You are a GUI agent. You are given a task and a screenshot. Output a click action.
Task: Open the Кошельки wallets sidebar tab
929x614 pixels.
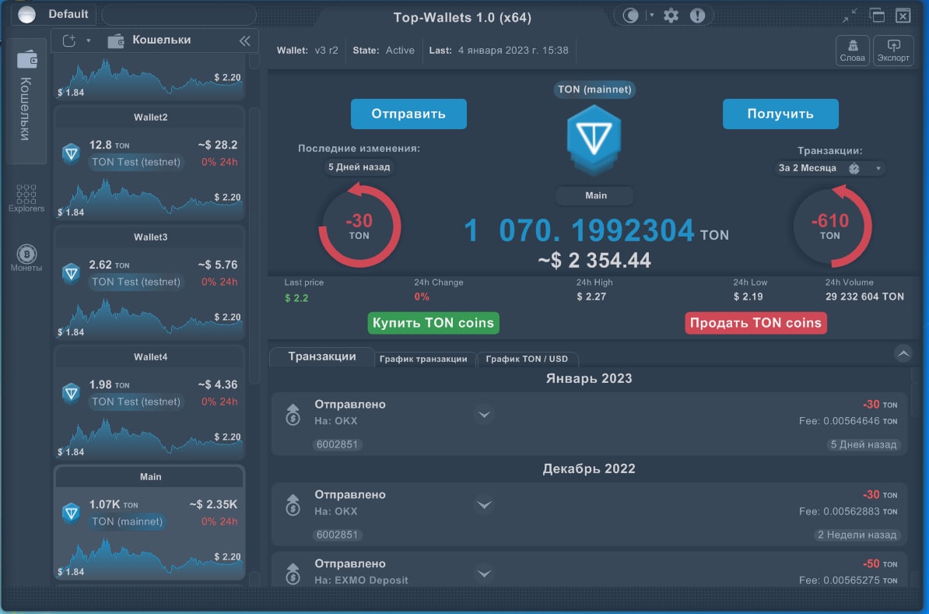pyautogui.click(x=26, y=100)
